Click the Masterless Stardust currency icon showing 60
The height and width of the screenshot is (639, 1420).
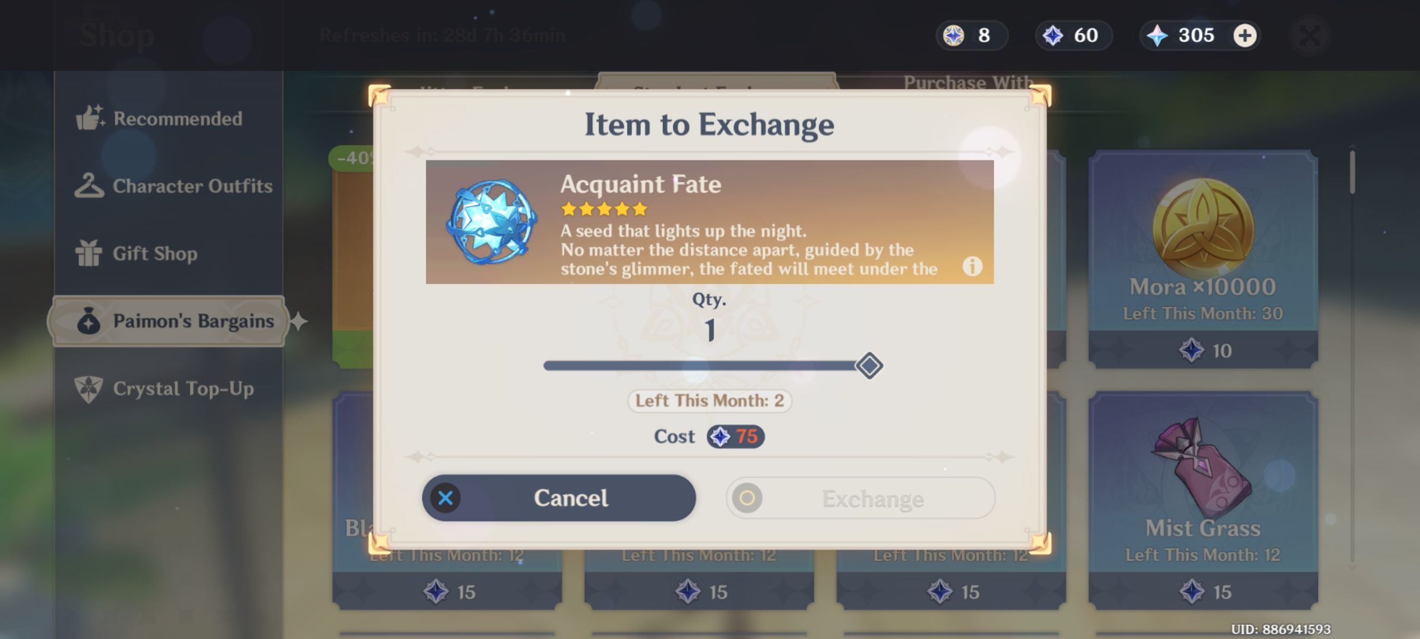click(1053, 35)
